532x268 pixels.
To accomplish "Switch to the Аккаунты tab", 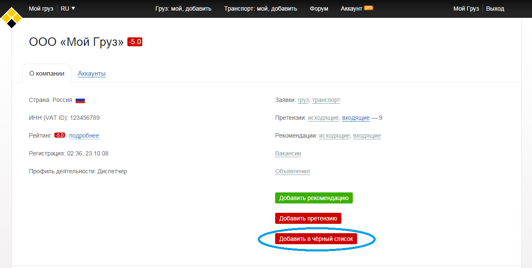I will [x=92, y=73].
